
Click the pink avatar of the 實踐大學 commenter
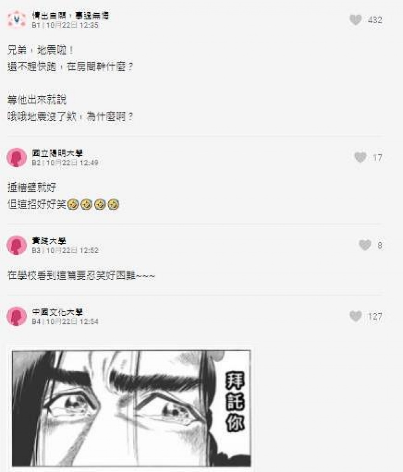(x=17, y=245)
